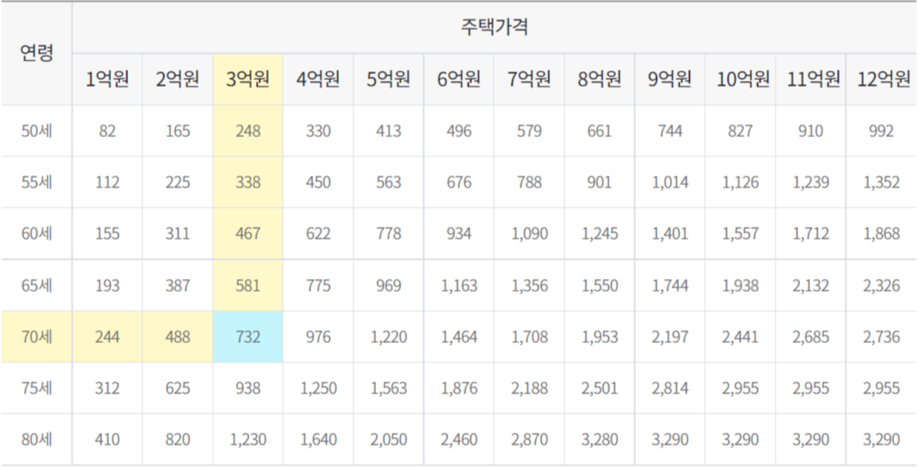Screen dimensions: 919x468
Task: Click the 60세 row label
Action: tap(36, 234)
